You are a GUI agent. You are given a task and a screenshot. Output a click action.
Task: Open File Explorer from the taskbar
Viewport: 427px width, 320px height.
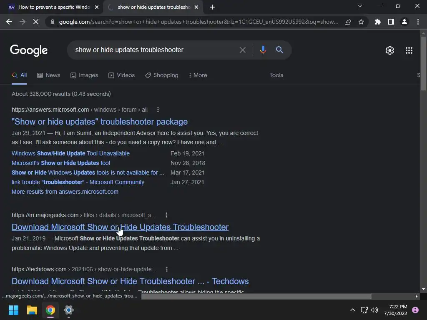(x=32, y=310)
